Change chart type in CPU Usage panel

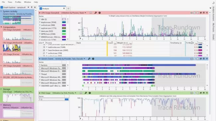point(91,13)
